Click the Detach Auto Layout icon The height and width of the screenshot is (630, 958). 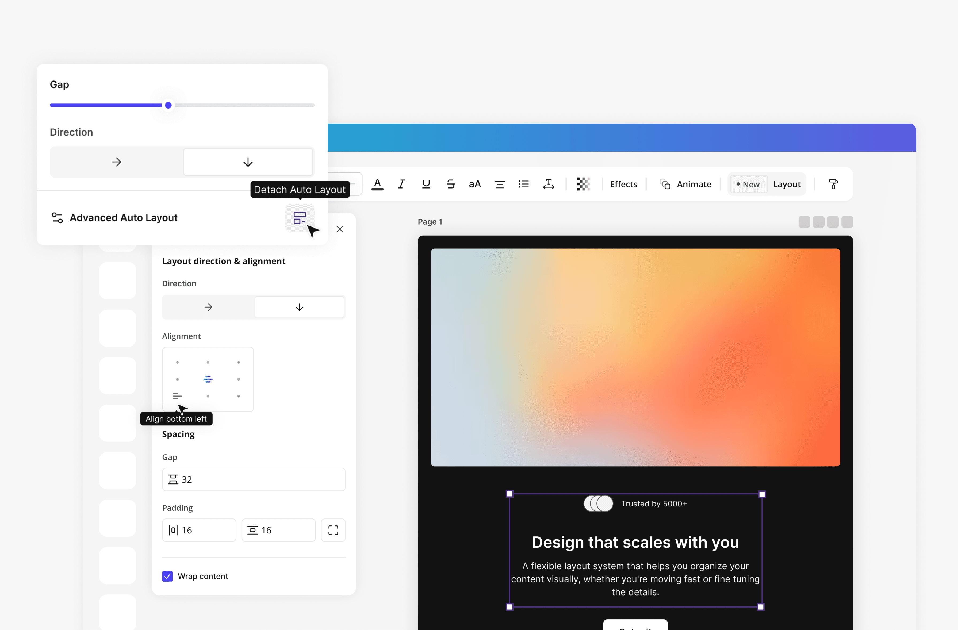[300, 218]
